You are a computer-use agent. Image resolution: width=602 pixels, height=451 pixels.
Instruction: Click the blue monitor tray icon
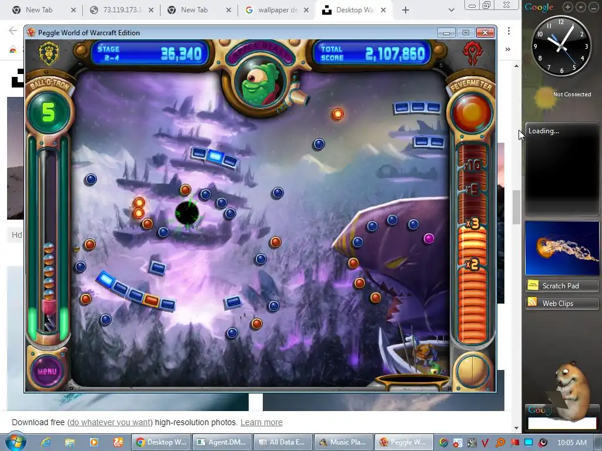[x=529, y=443]
